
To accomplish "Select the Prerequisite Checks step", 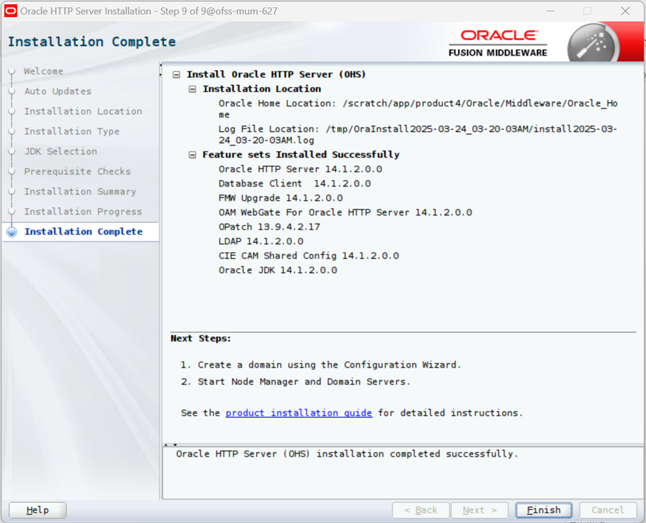I will (x=77, y=171).
